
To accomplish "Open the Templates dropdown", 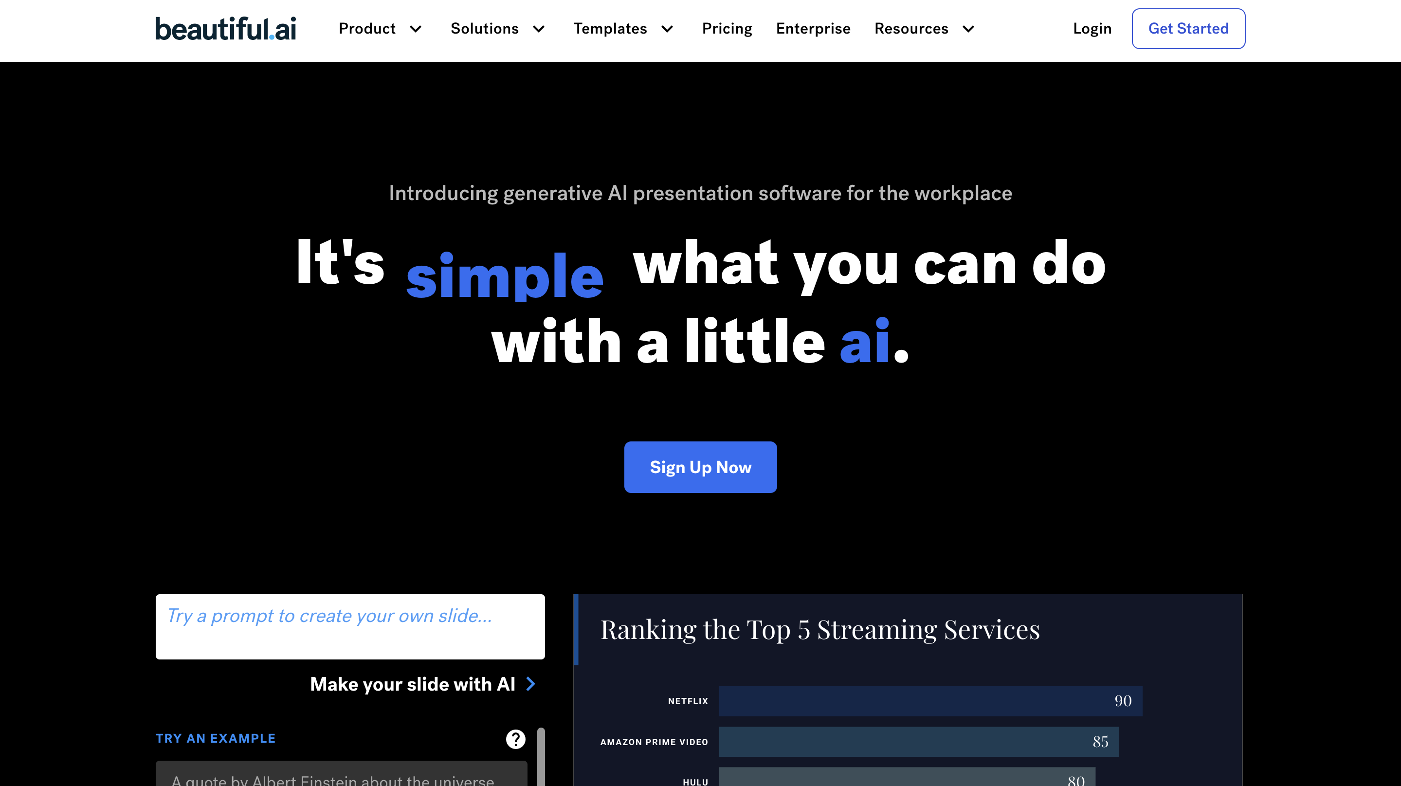I will (x=623, y=29).
